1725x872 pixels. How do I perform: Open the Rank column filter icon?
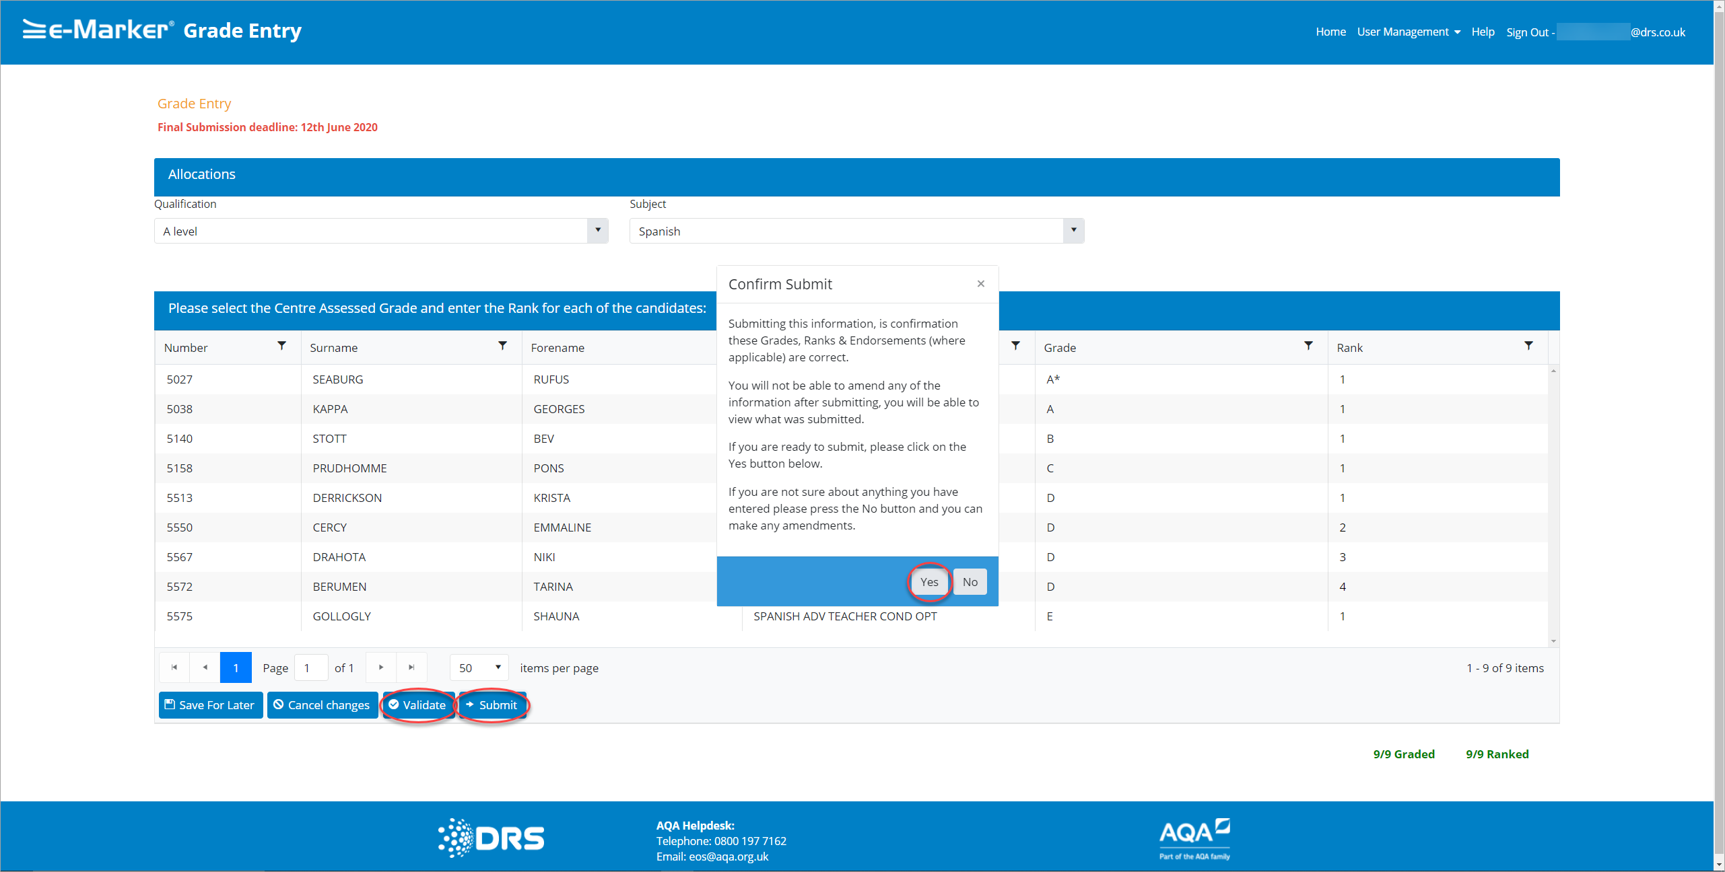pyautogui.click(x=1528, y=346)
